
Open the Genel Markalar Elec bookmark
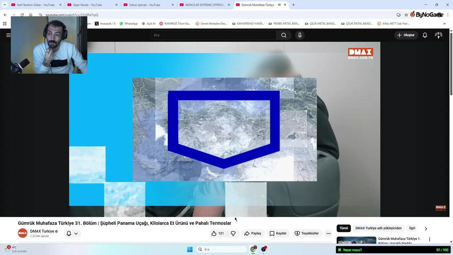click(211, 24)
